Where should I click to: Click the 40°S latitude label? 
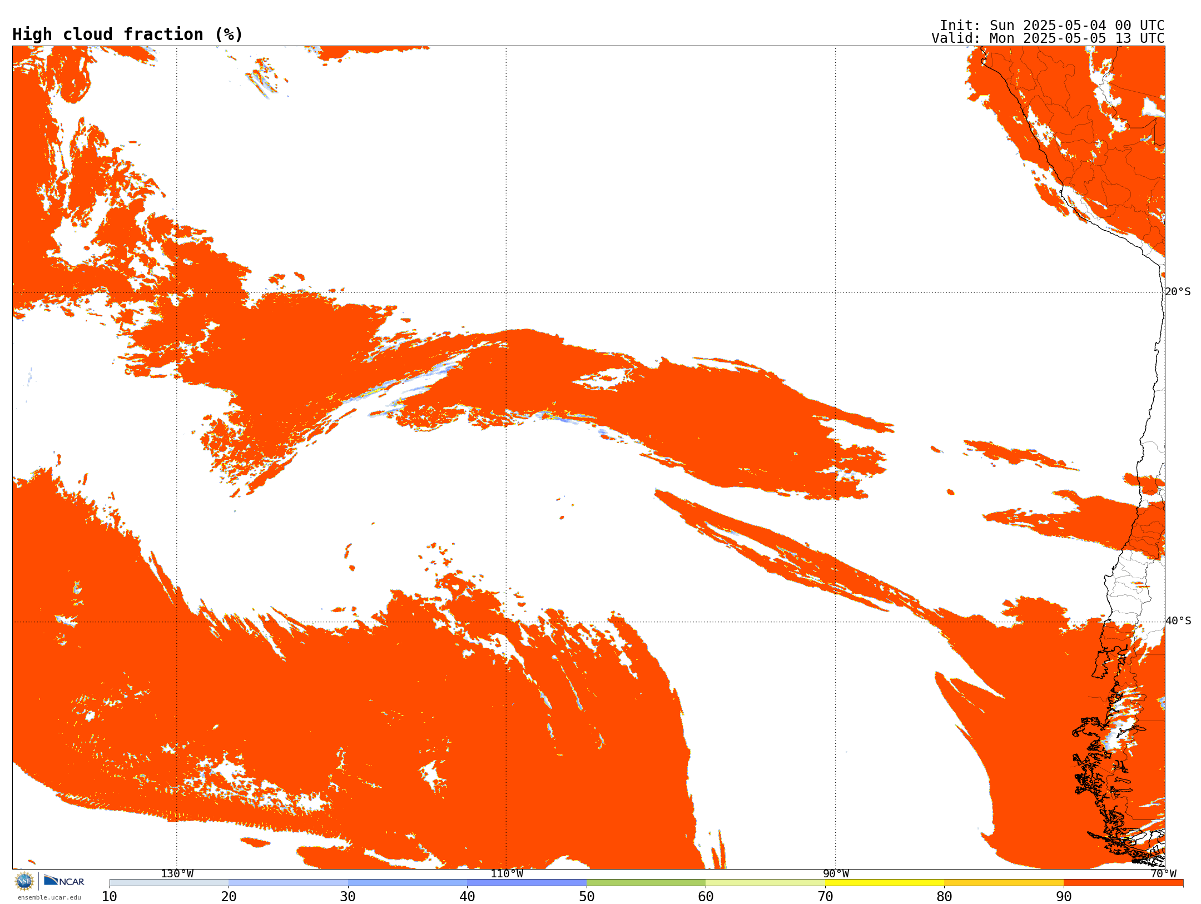click(x=1178, y=621)
